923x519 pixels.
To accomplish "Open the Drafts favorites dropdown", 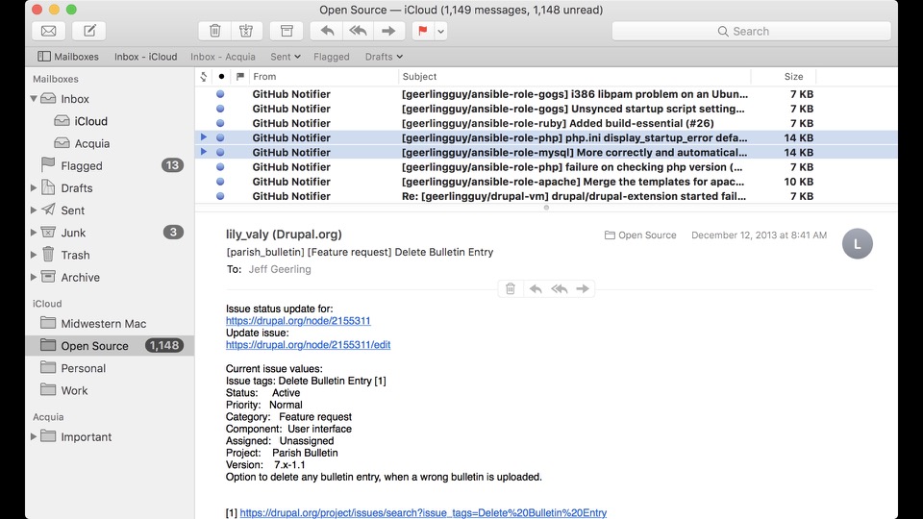I will click(384, 57).
